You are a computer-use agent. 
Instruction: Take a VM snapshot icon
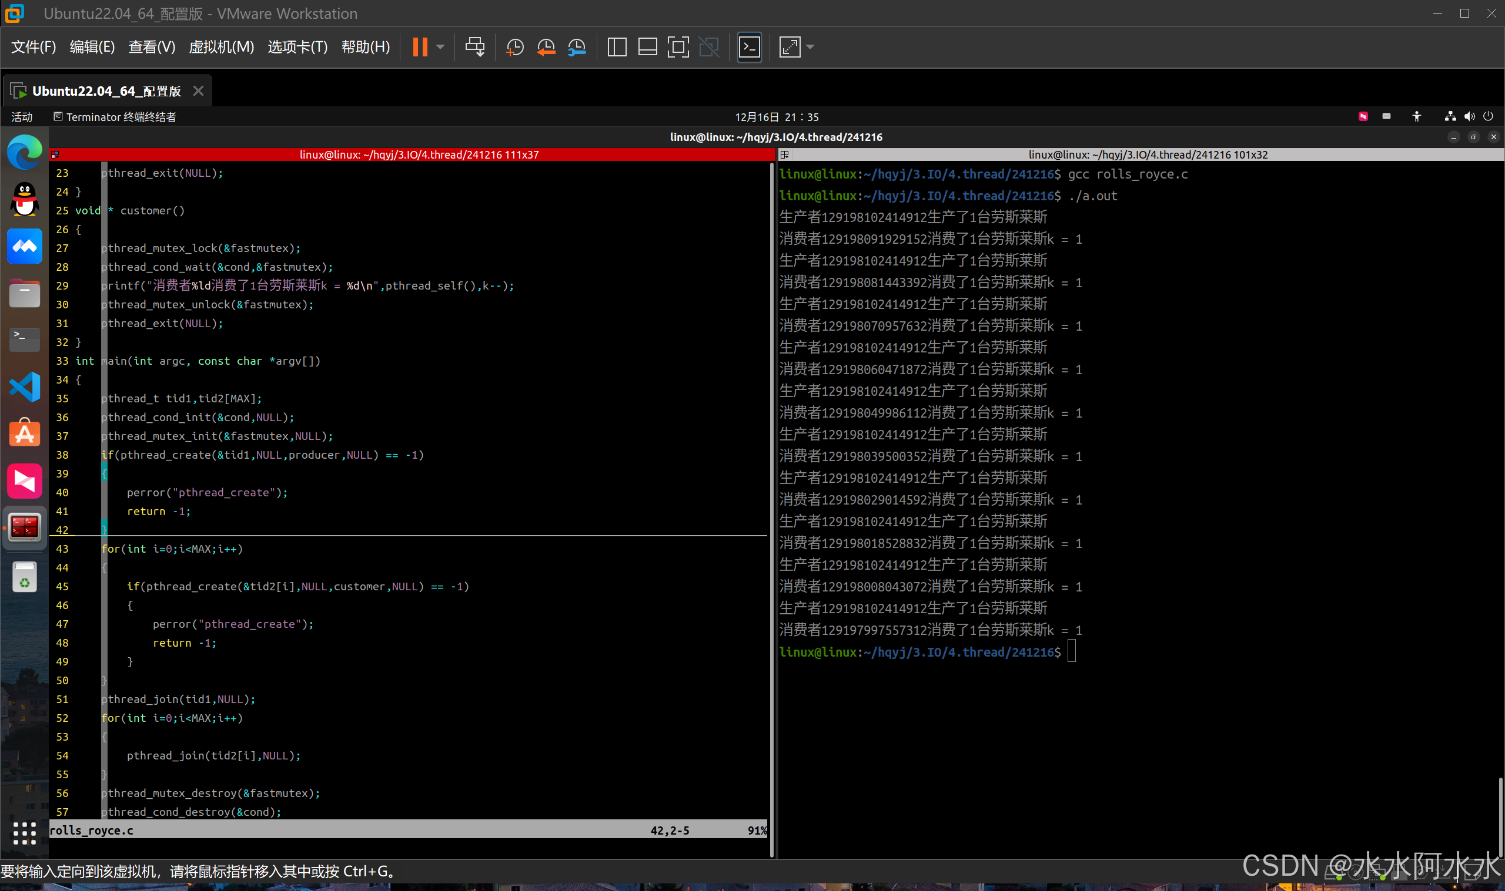tap(515, 47)
